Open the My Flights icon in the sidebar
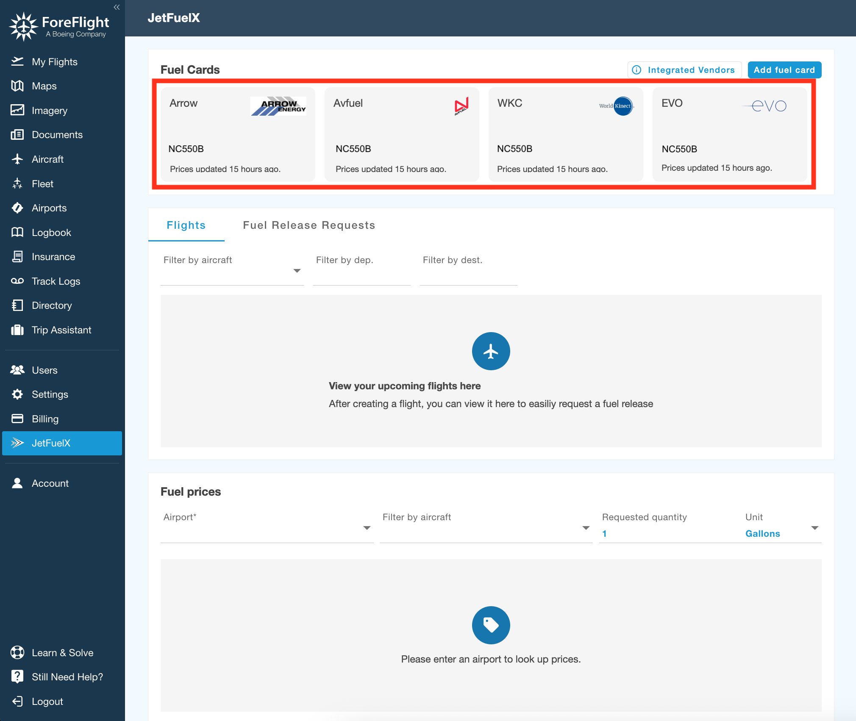Image resolution: width=856 pixels, height=721 pixels. [x=17, y=61]
